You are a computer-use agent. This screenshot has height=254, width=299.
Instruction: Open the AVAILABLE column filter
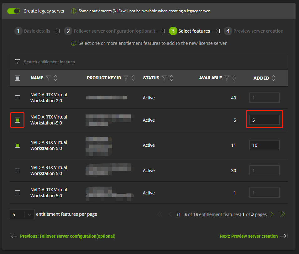(x=227, y=78)
